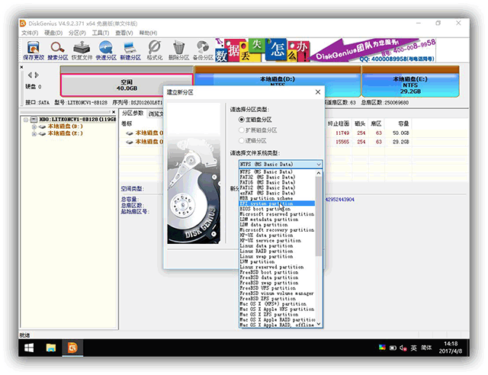The height and width of the screenshot is (375, 488).
Task: Expand the 本地磁盘(D:) tree item
Action: [x=35, y=127]
